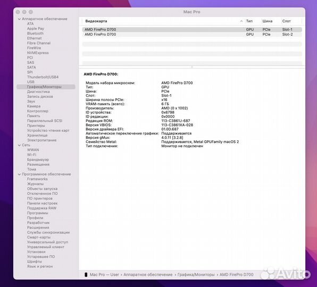Collapse the Аппаратное обеспечение section
Screen dimensions: 317x287
pos(19,19)
